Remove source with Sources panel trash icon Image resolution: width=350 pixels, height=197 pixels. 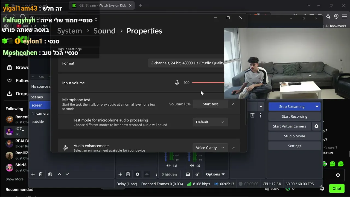click(x=128, y=174)
